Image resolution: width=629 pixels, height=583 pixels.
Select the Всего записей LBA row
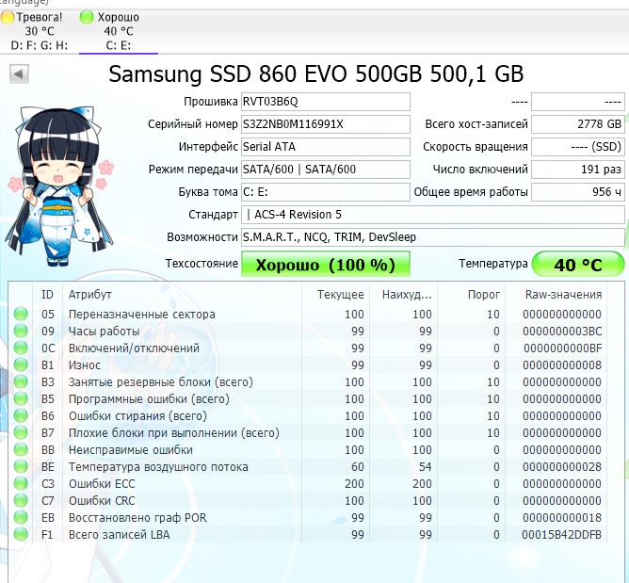[x=308, y=534]
